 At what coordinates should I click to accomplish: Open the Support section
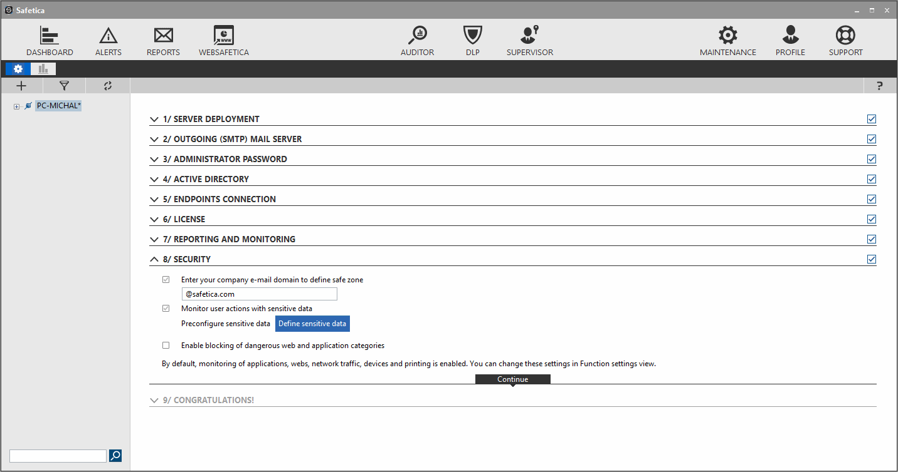tap(845, 40)
